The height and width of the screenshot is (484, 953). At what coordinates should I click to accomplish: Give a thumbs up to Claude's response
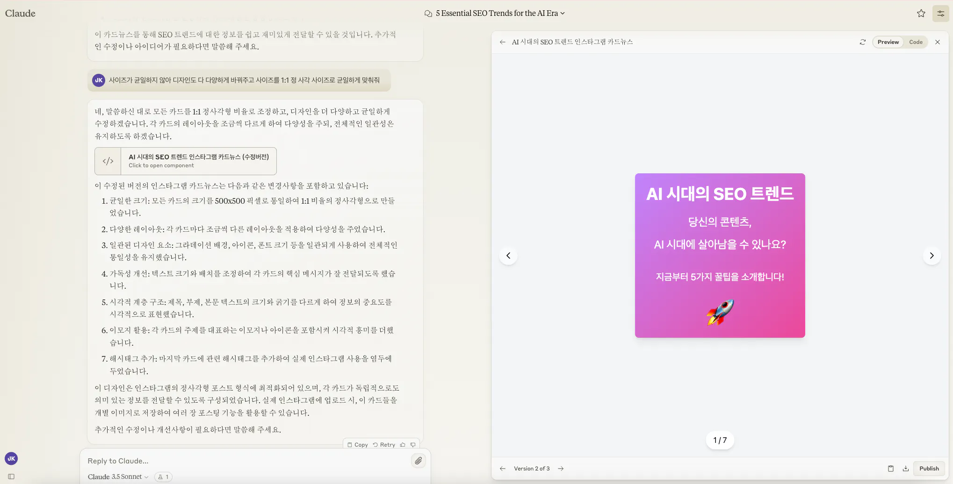pyautogui.click(x=402, y=444)
